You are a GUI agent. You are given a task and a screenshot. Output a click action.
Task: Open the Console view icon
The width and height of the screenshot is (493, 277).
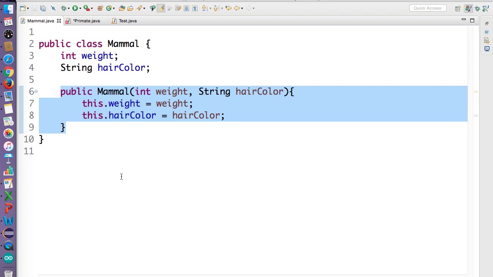click(x=487, y=49)
